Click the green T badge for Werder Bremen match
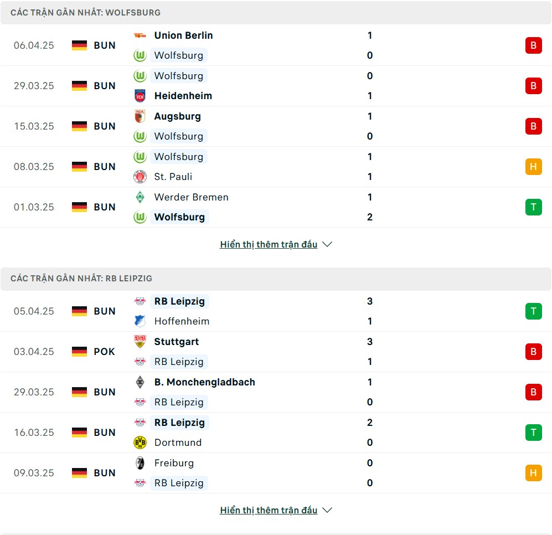 [x=533, y=207]
